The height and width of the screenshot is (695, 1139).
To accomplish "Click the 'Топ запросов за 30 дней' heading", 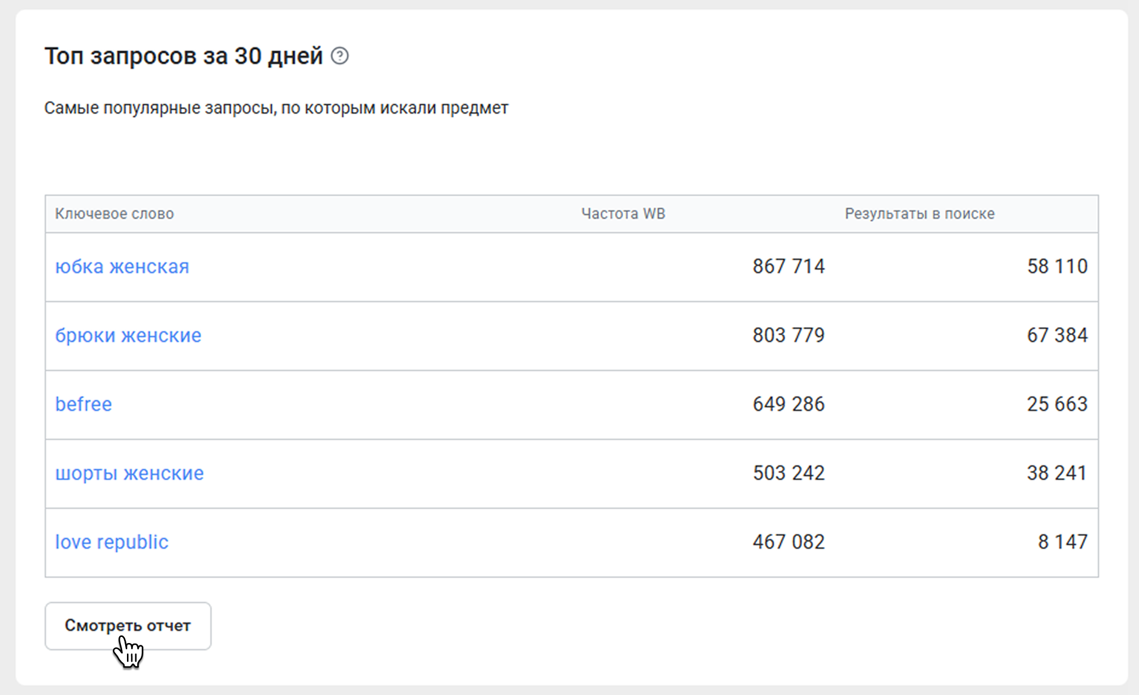I will 184,56.
